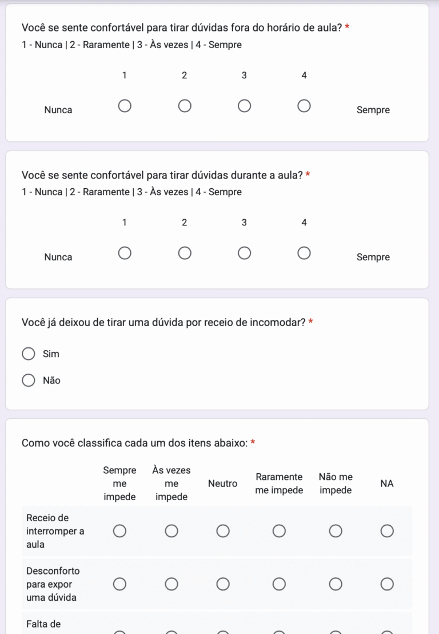439x634 pixels.
Task: Mark 'Sempre me impede' for Receio de interromper a aula
Action: [x=119, y=532]
